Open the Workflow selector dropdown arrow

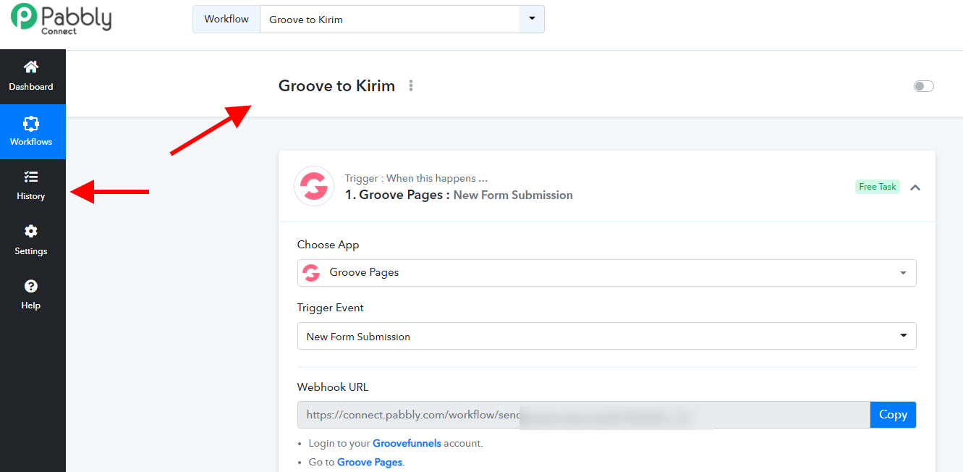coord(532,19)
